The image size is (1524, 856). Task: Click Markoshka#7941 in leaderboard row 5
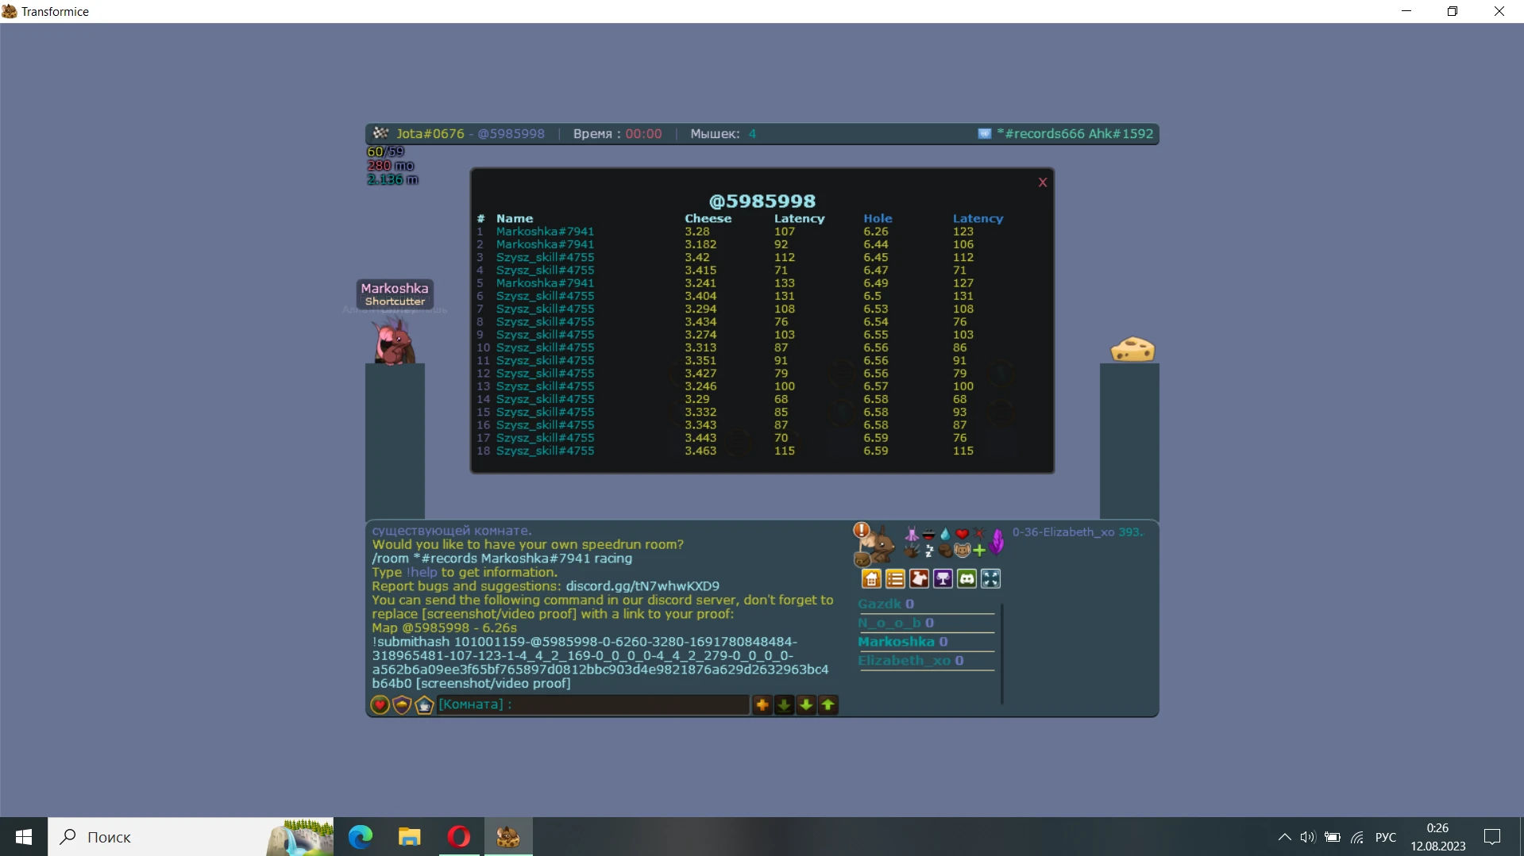pyautogui.click(x=545, y=283)
